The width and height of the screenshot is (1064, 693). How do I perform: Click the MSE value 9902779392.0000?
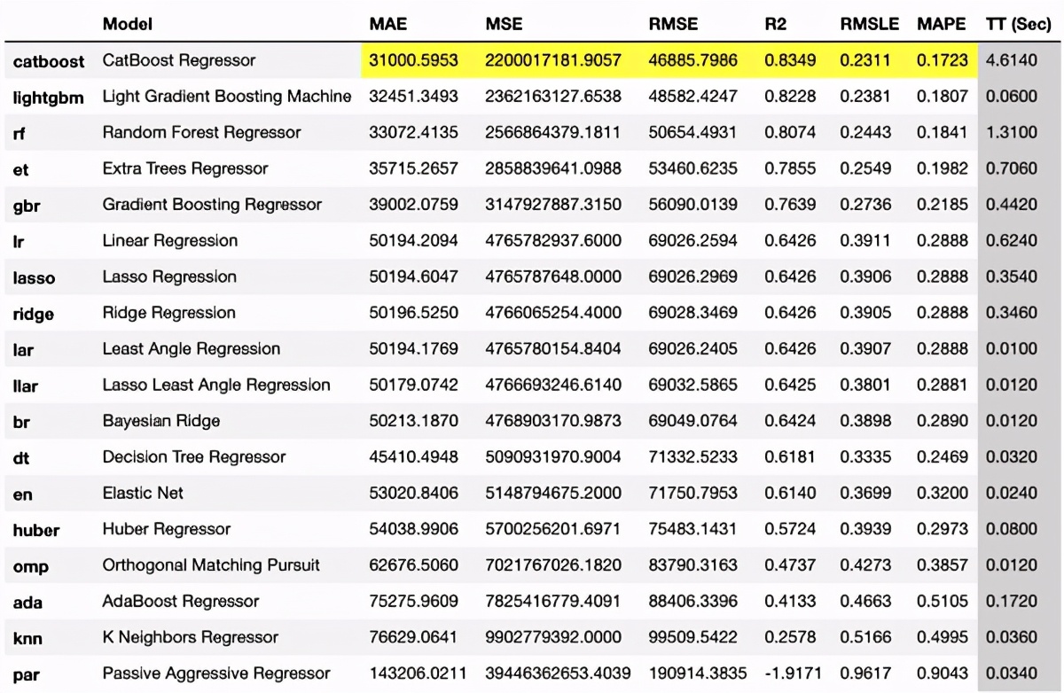[x=553, y=637]
